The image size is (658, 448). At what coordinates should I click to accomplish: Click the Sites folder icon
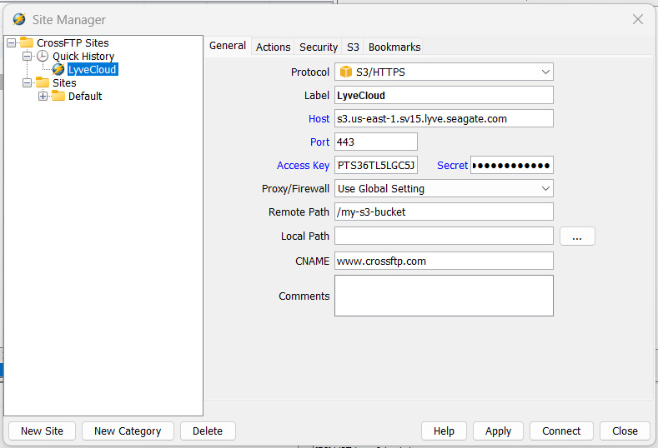pos(43,83)
